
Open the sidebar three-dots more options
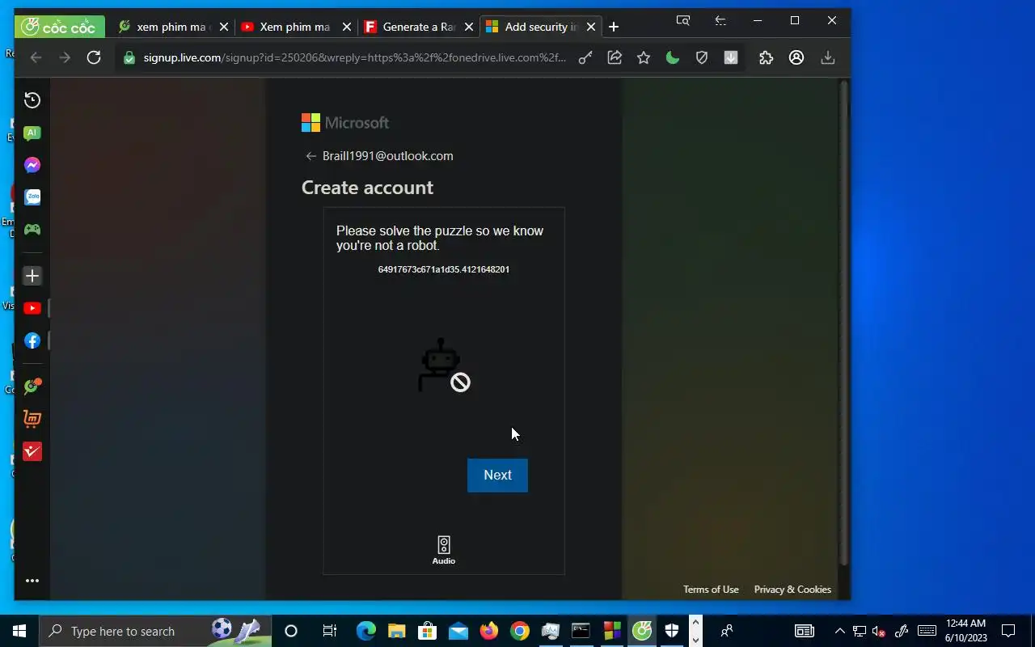tap(32, 581)
